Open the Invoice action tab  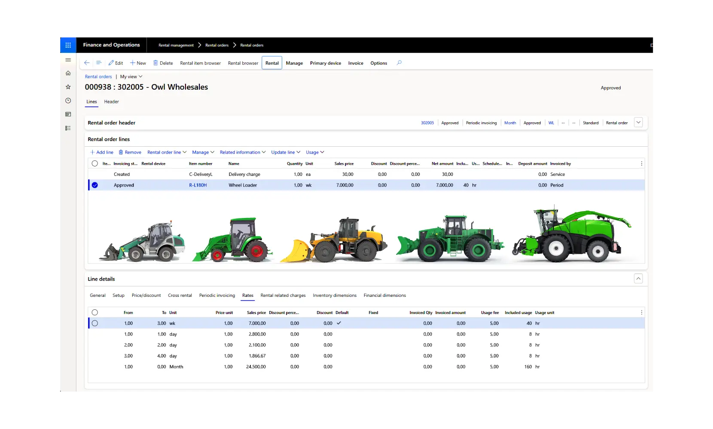click(x=356, y=63)
